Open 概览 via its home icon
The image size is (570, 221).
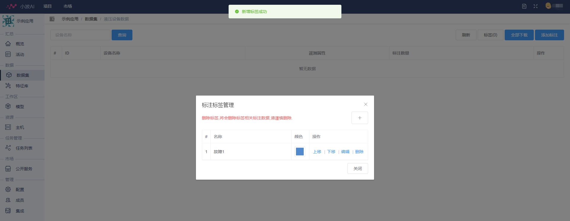tap(8, 44)
